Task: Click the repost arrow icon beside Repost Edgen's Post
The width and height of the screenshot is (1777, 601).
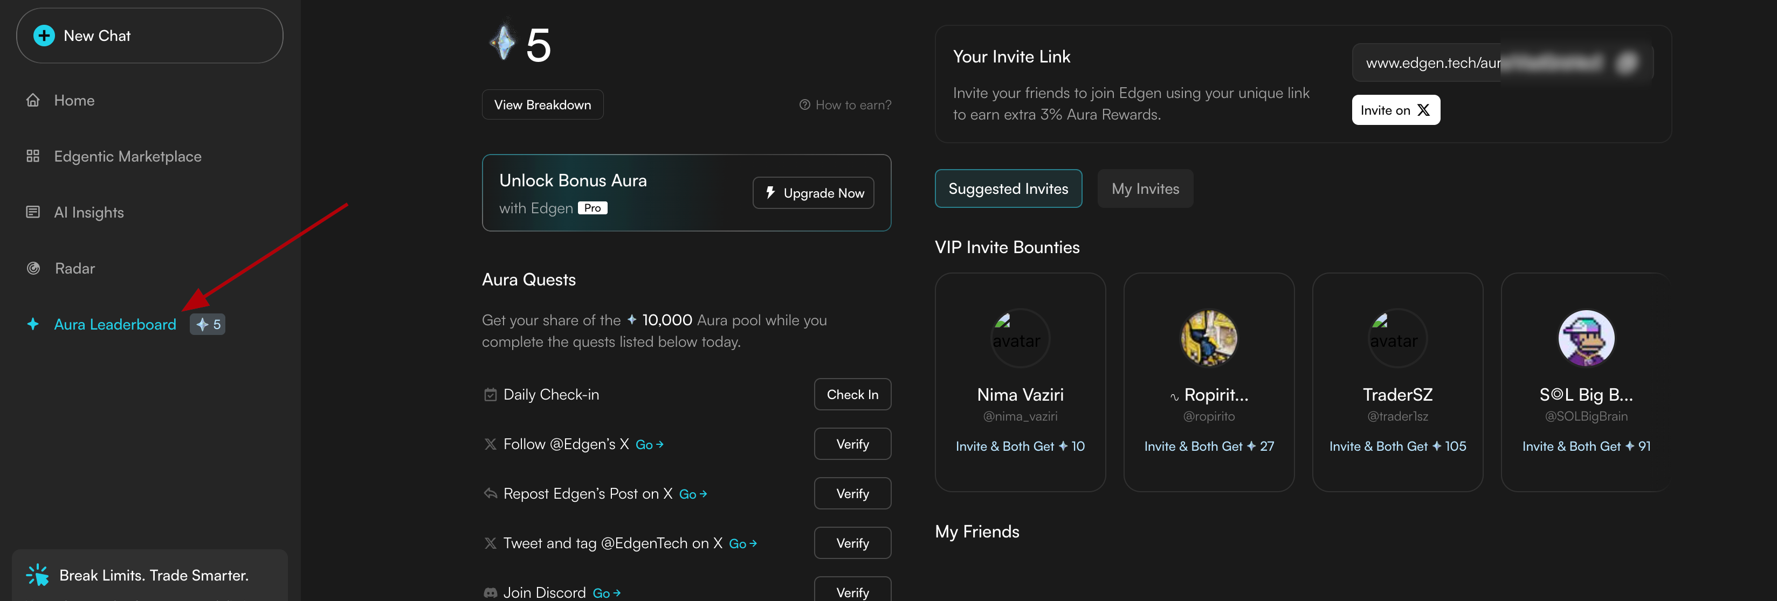Action: [491, 493]
